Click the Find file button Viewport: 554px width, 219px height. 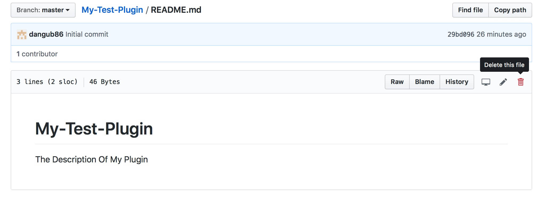[x=470, y=10]
